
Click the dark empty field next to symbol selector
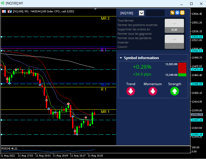pos(155,13)
